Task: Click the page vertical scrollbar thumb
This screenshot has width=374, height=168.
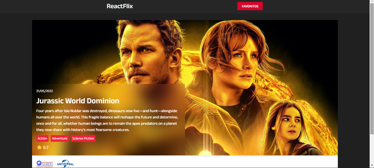Action: coord(372,69)
